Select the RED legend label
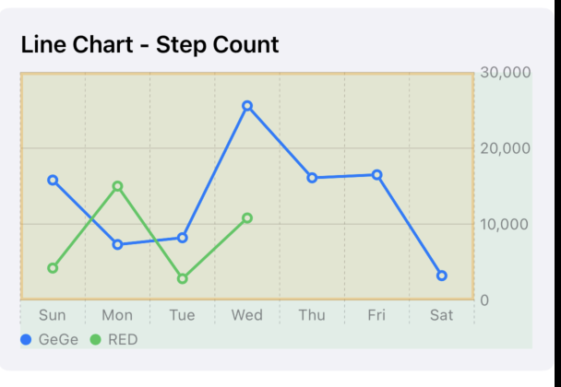The width and height of the screenshot is (561, 387). point(123,339)
